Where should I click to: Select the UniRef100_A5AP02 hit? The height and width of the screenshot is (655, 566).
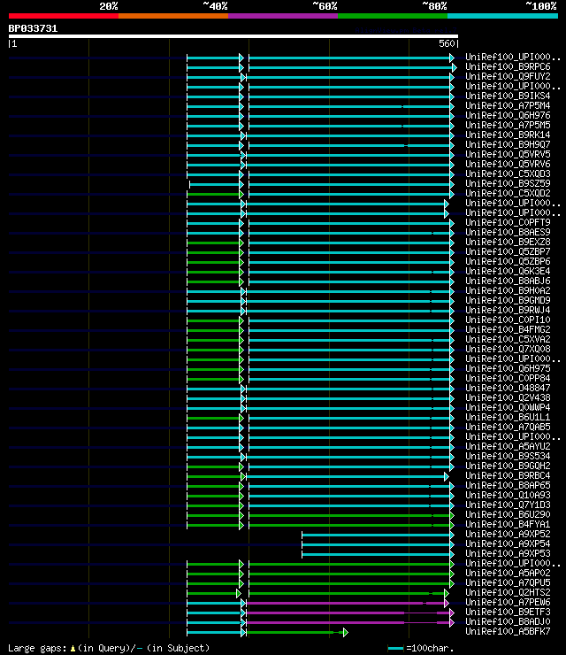coord(508,573)
